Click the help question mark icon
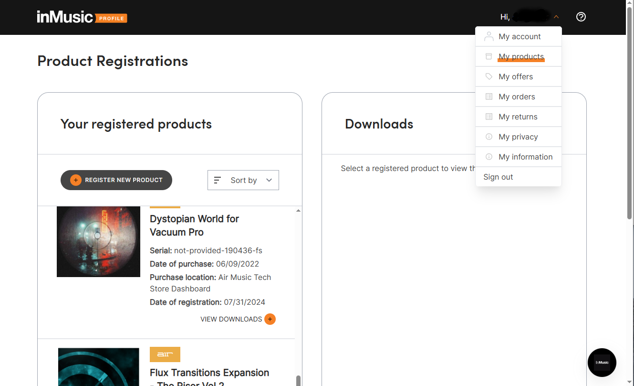The image size is (634, 386). click(581, 17)
